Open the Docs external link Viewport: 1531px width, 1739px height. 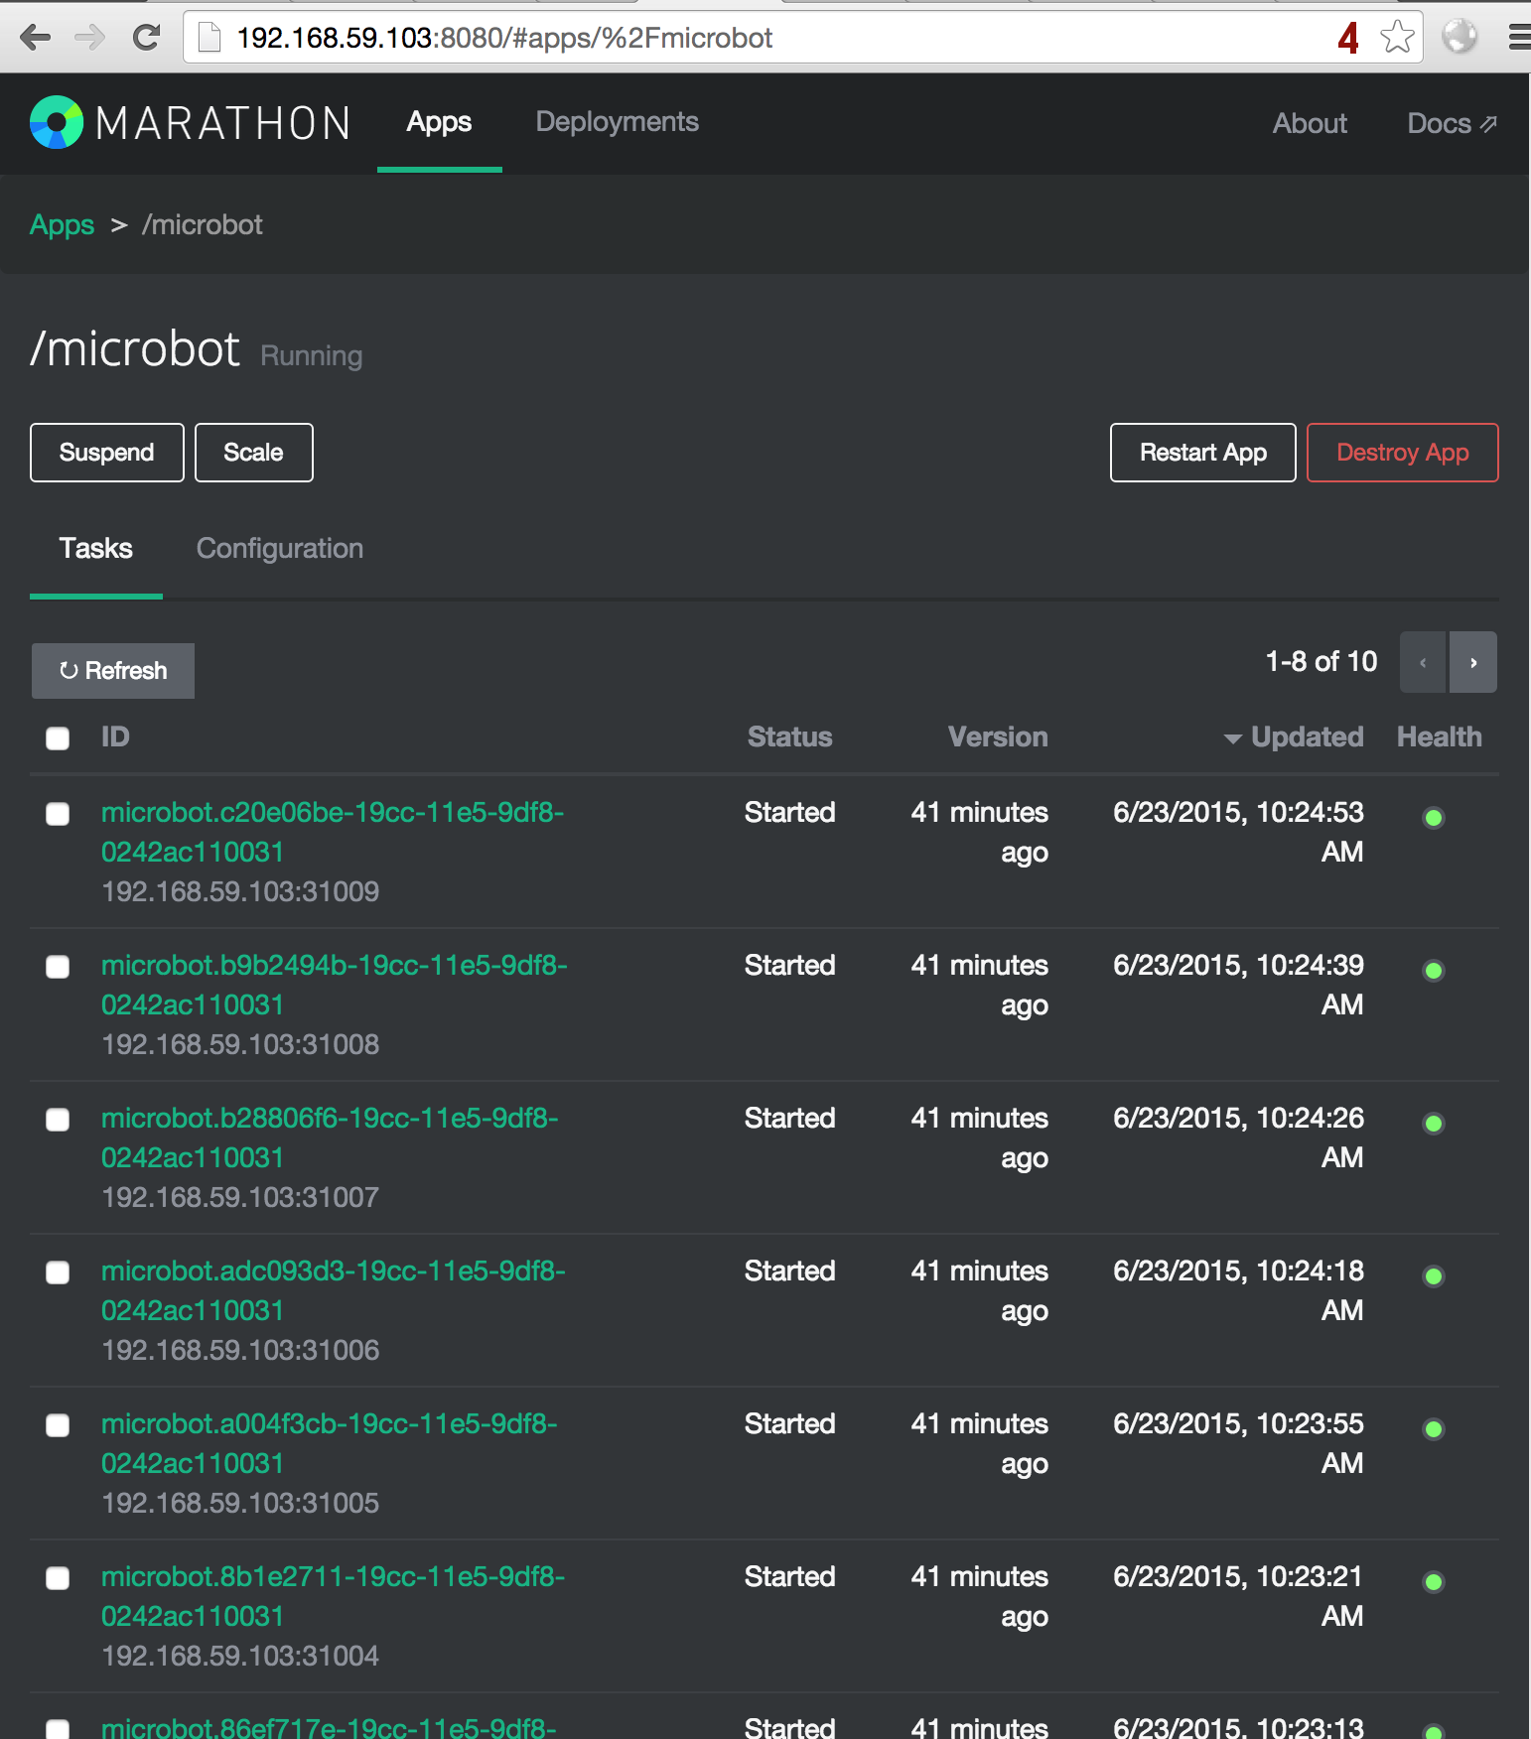1452,123
